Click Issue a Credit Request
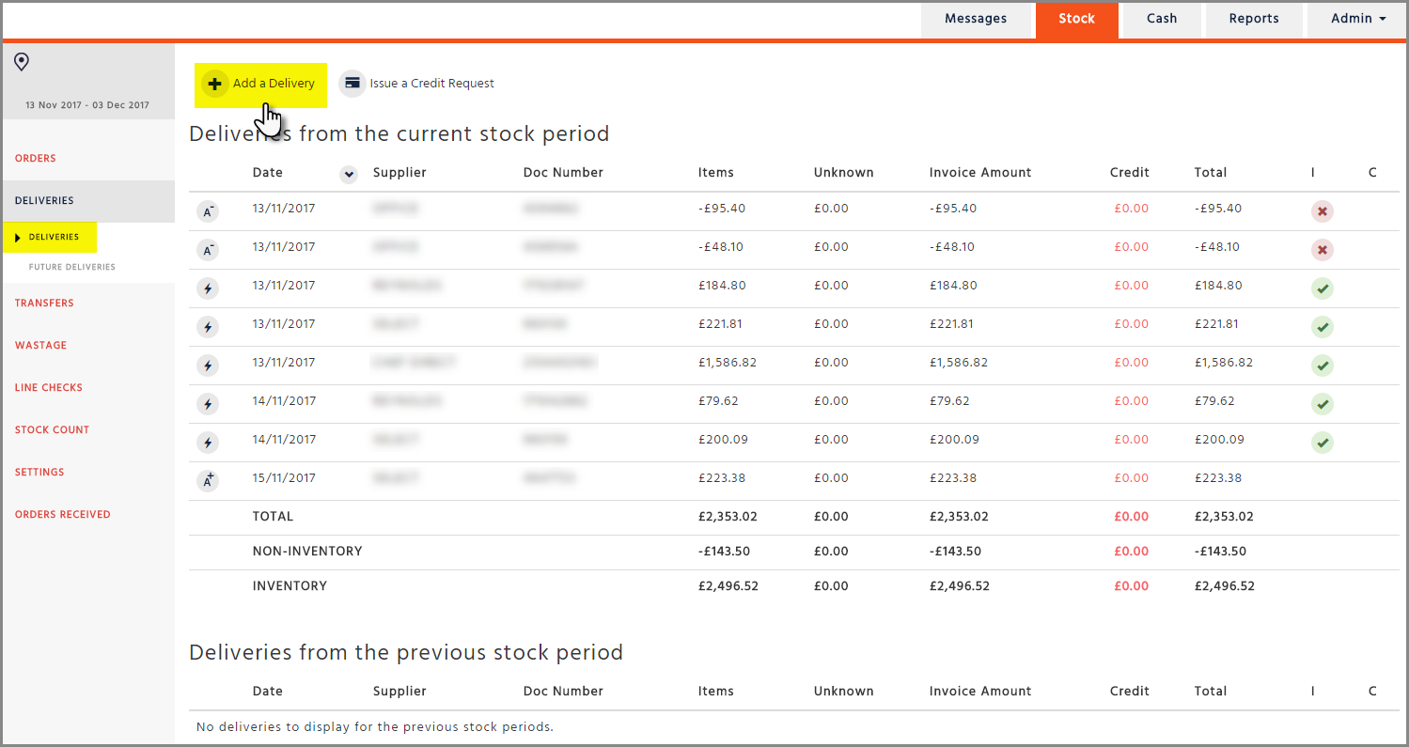 pos(418,84)
